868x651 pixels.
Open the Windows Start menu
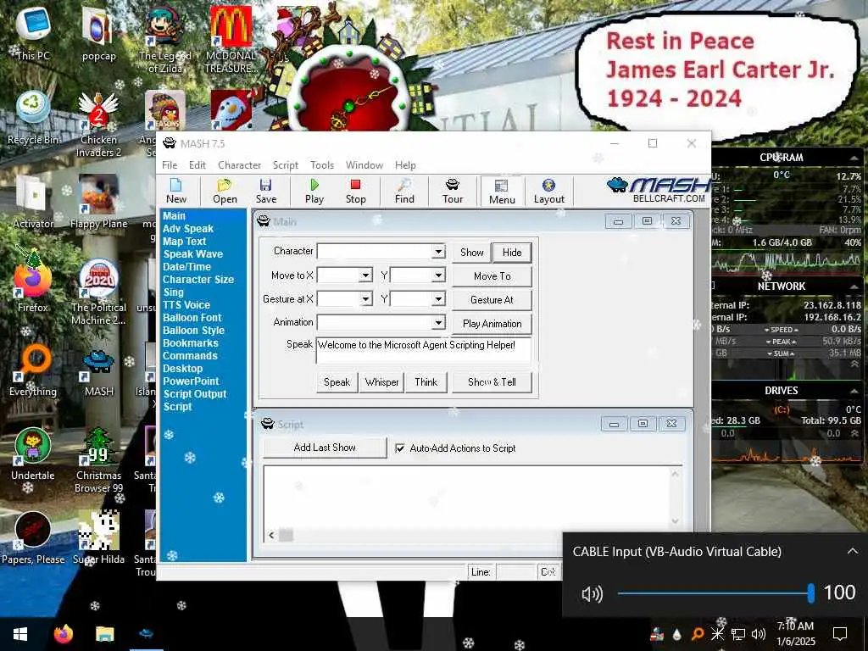click(20, 634)
